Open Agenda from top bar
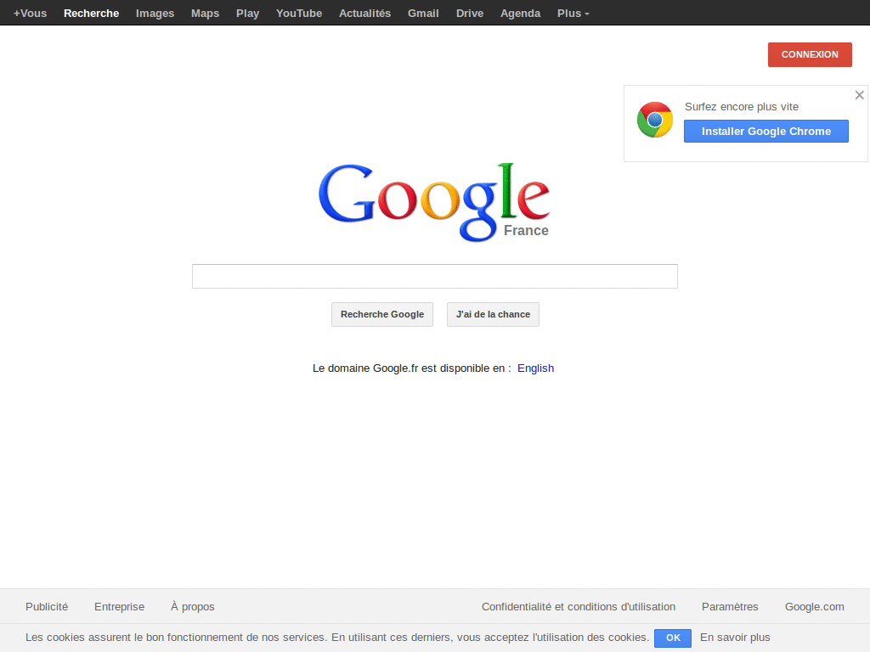Image resolution: width=870 pixels, height=652 pixels. [520, 14]
